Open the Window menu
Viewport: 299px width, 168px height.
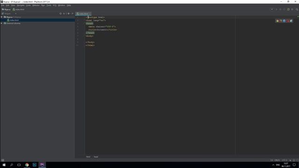[61, 5]
